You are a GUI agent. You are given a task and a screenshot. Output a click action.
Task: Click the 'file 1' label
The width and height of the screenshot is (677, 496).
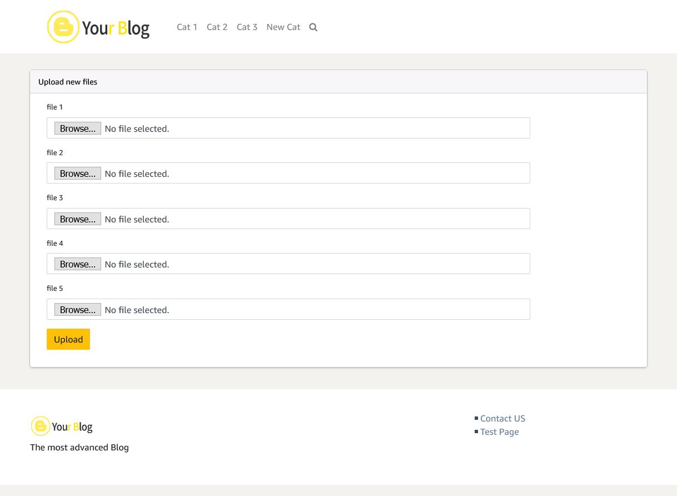pos(55,107)
